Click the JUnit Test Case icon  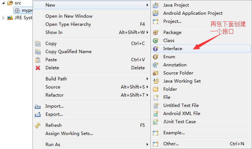(x=156, y=122)
